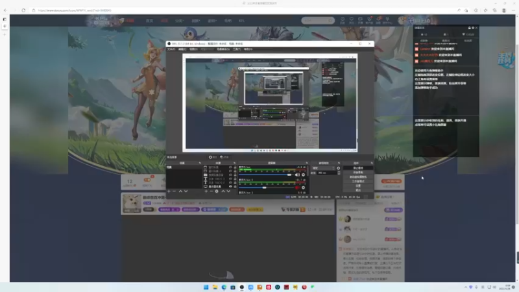Move the selected source down in the list

(228, 191)
